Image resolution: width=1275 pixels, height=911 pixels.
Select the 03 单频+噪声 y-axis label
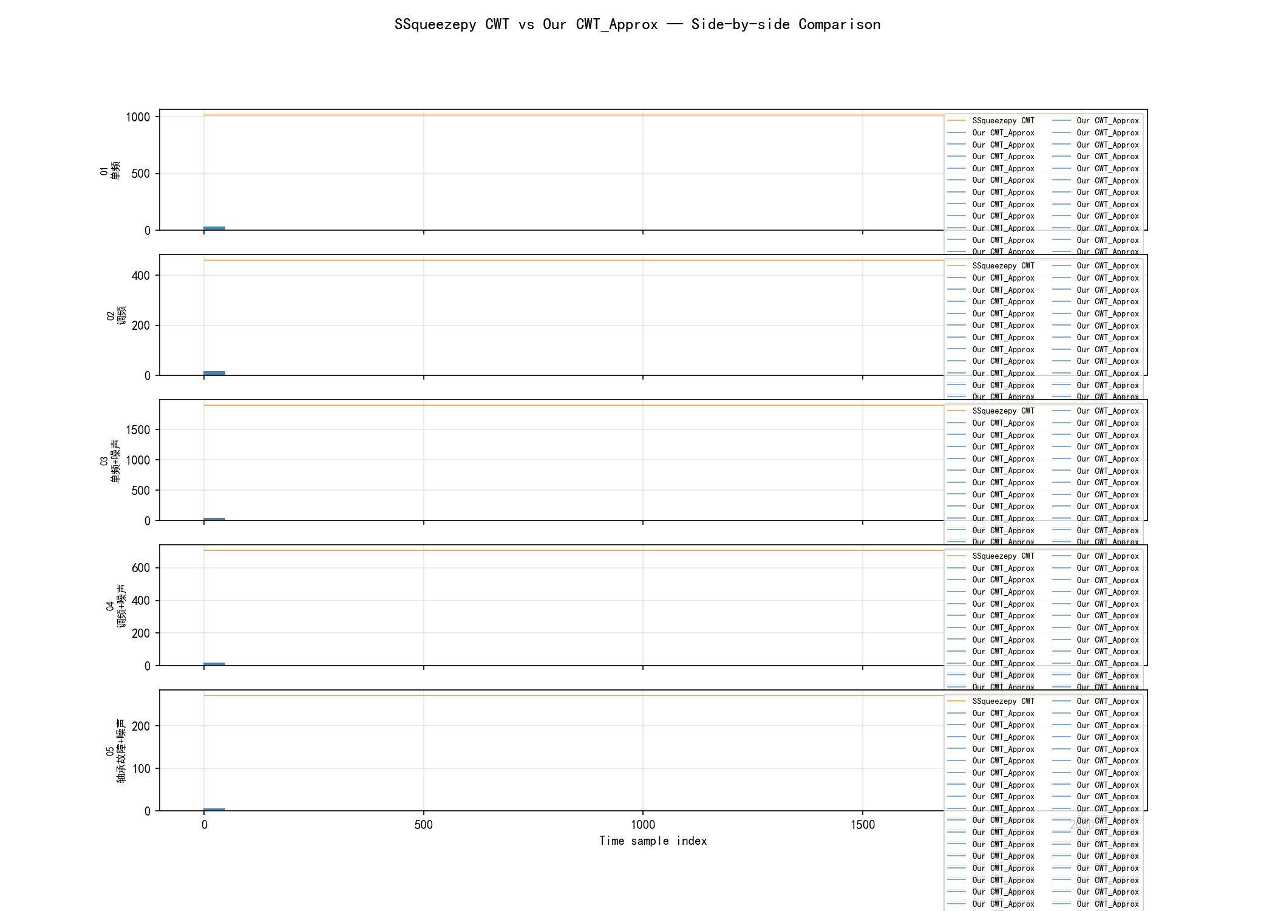(x=110, y=460)
